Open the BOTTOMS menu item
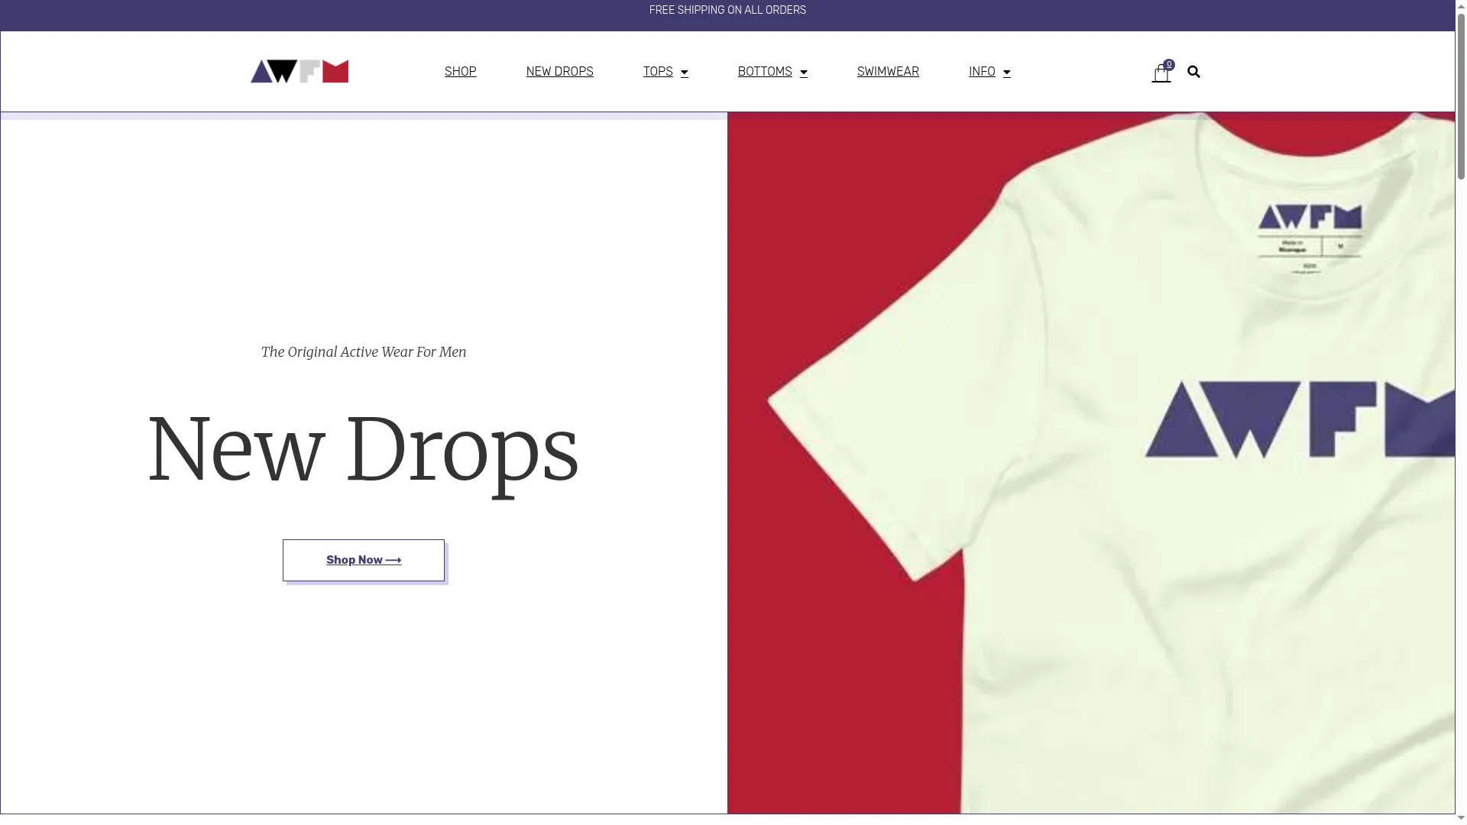 click(x=765, y=72)
